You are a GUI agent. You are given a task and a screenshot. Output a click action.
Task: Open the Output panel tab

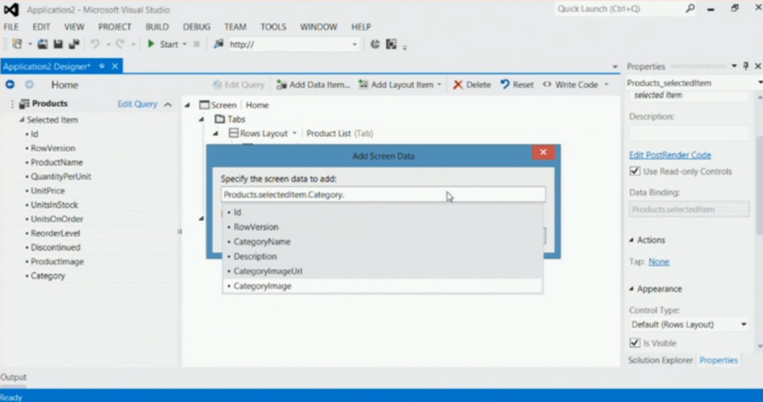click(x=13, y=377)
